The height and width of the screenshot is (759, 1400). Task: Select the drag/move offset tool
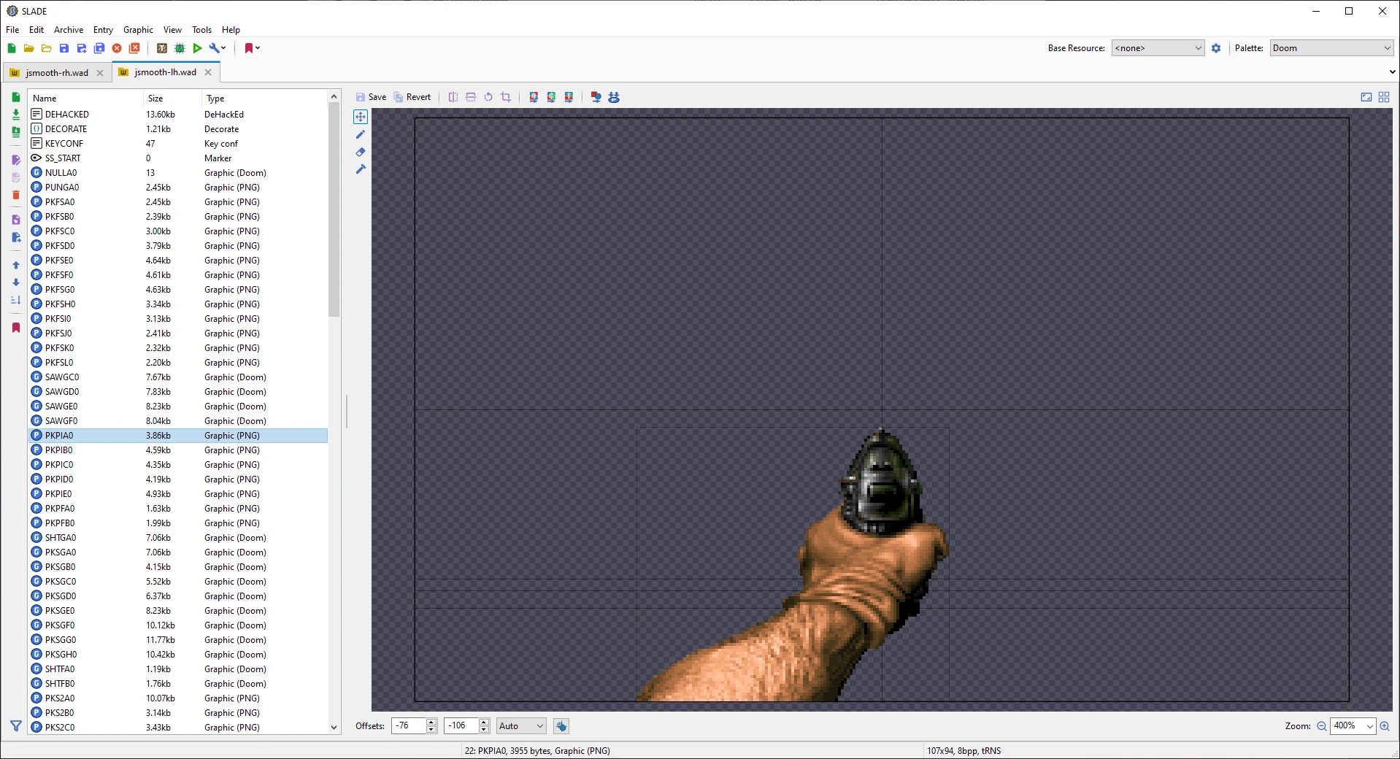(x=361, y=117)
